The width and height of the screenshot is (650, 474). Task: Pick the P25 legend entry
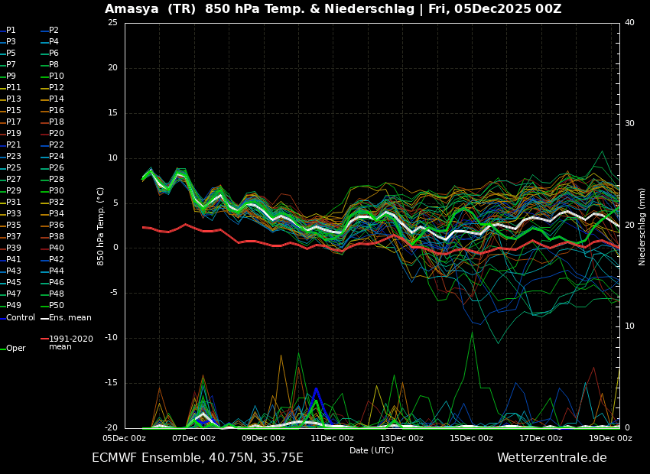[x=11, y=167]
